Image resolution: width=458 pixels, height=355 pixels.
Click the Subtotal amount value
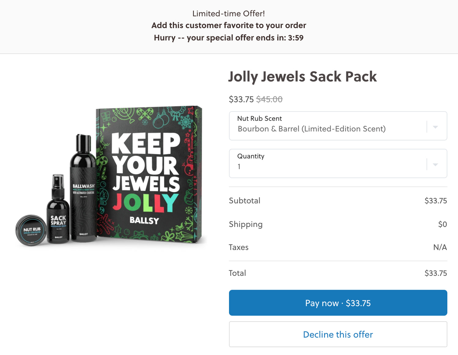(x=435, y=201)
